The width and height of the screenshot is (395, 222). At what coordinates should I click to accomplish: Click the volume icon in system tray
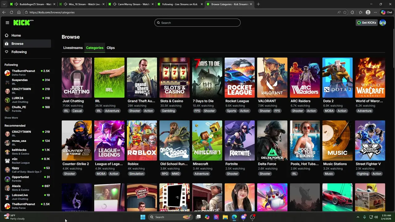pos(376,217)
